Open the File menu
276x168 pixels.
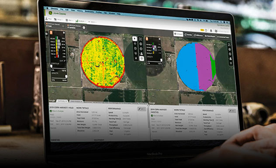[x=62, y=9]
